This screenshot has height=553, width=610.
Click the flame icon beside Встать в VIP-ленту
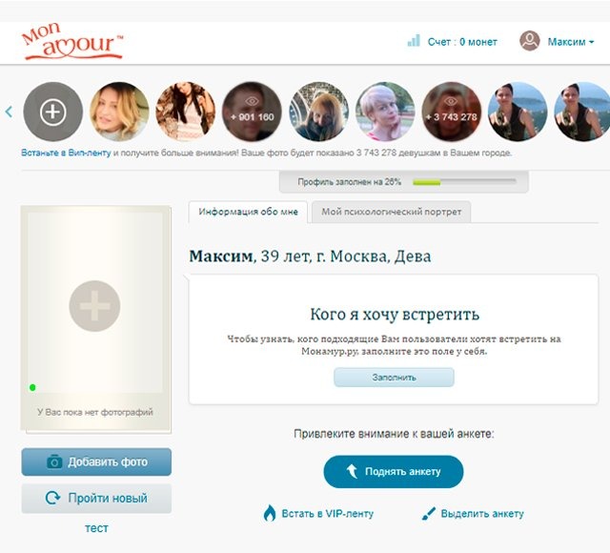269,513
